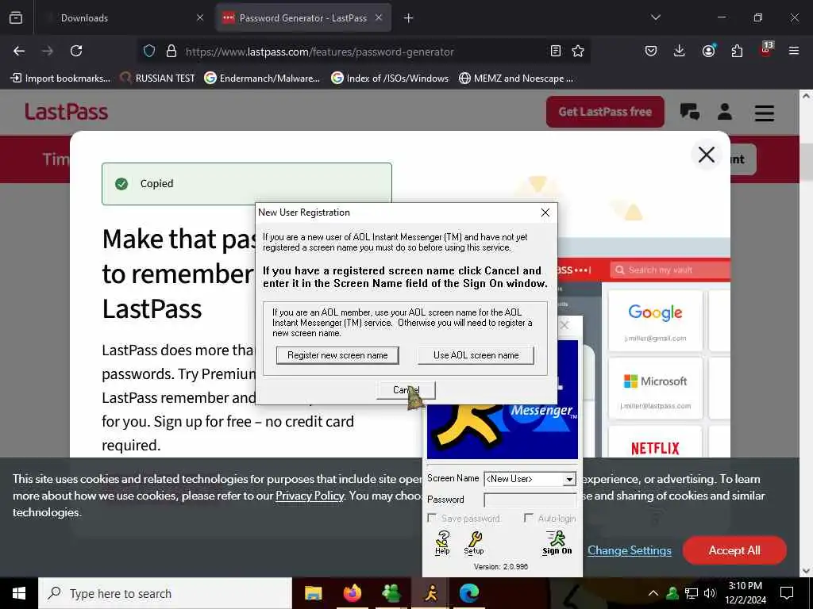Open MEMZ and Noescape bookmark

coord(516,79)
